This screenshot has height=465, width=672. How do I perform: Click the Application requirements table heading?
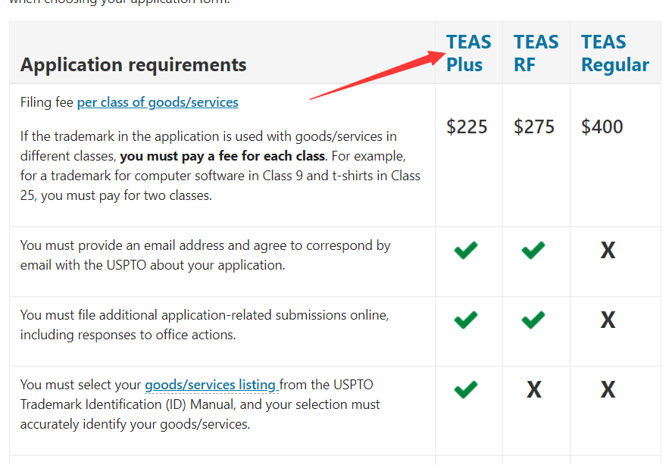133,64
